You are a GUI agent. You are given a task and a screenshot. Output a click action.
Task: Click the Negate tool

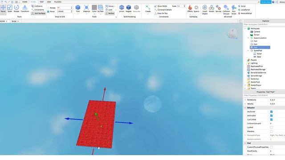[x=129, y=9]
